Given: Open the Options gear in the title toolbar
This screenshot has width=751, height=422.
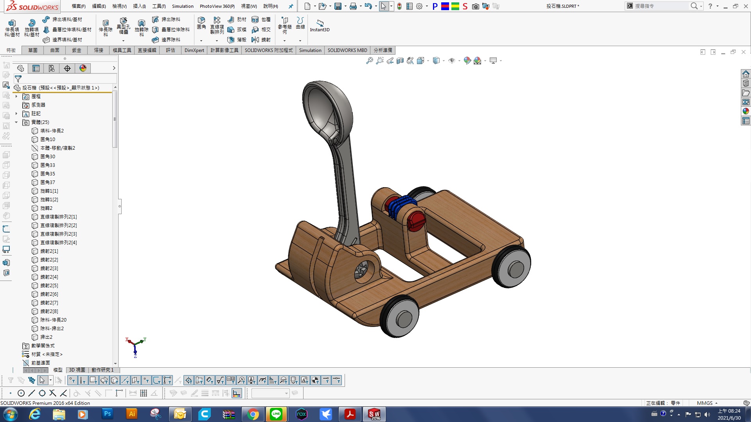Looking at the screenshot, I should [419, 6].
